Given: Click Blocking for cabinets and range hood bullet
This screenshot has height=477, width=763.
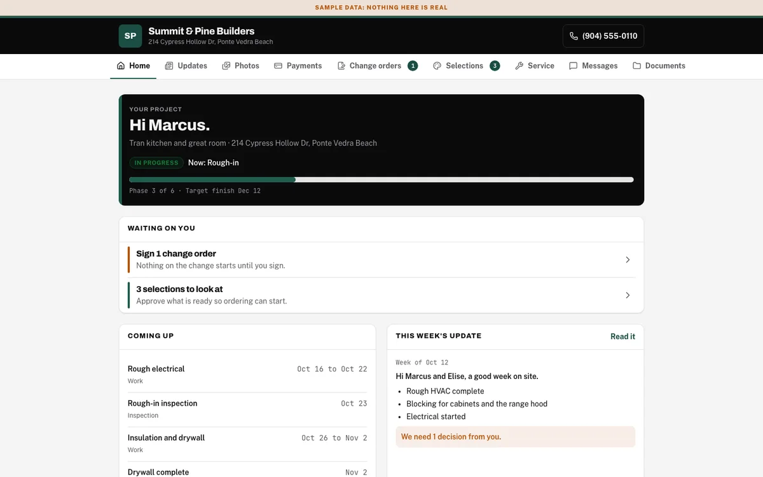Looking at the screenshot, I should [477, 404].
